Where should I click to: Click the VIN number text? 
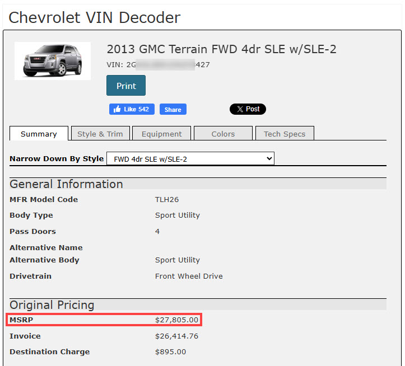(158, 64)
